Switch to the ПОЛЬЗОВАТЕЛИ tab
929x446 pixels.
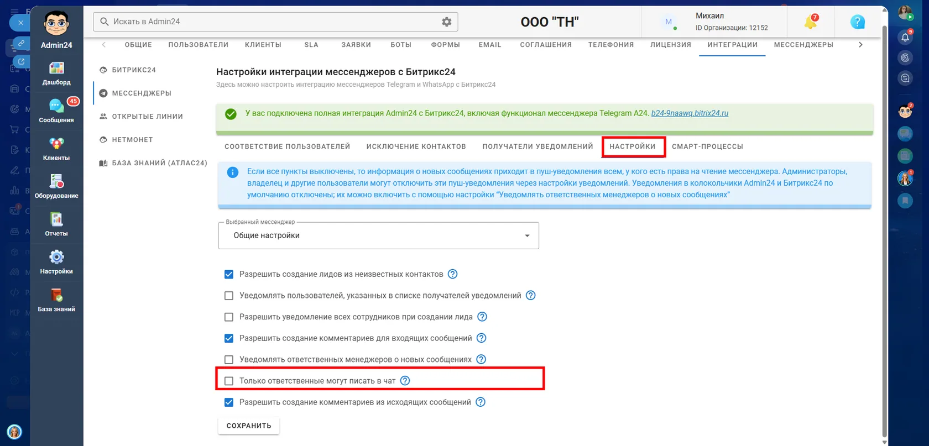point(199,45)
